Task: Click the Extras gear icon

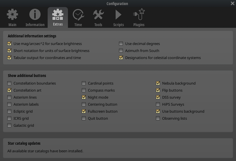Action: (58, 14)
